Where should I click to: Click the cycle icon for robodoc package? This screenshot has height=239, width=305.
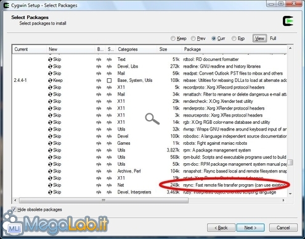(50, 136)
